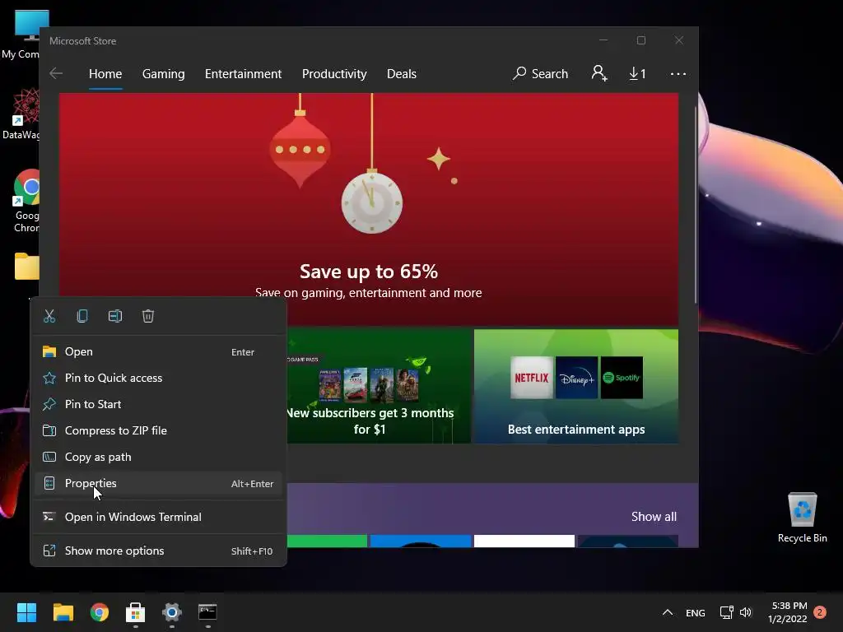Open Google Chrome from the taskbar

[100, 612]
